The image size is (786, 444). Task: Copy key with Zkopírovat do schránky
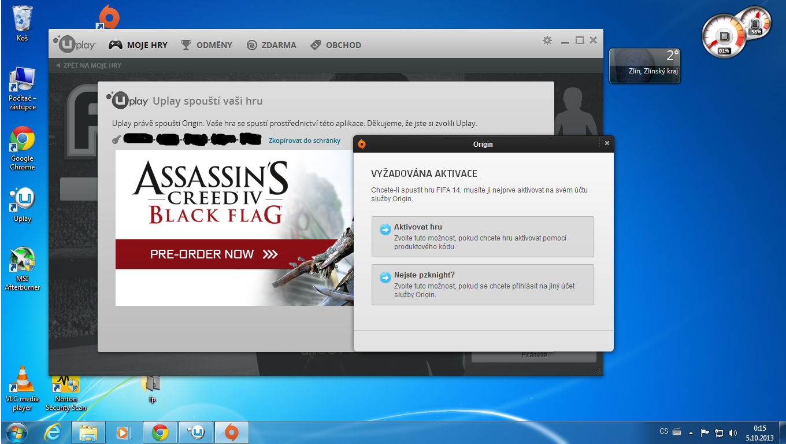click(x=304, y=140)
